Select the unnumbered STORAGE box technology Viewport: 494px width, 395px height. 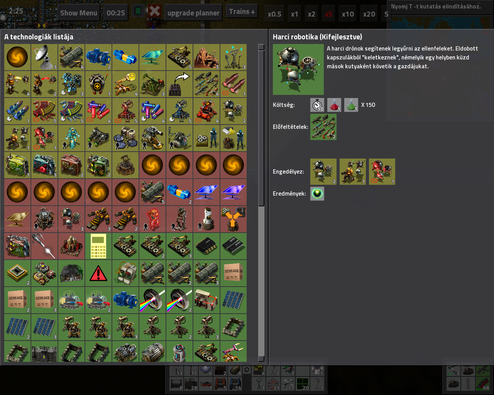233,273
